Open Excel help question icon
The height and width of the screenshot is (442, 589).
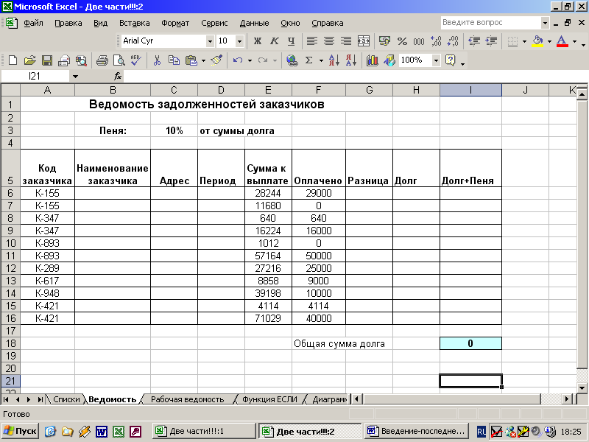pyautogui.click(x=450, y=60)
